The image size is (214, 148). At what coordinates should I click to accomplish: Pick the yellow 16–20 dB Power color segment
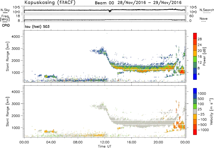(x=195, y=53)
